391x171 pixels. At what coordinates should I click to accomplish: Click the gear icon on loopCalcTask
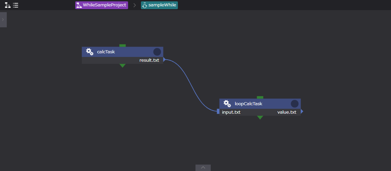(x=227, y=104)
